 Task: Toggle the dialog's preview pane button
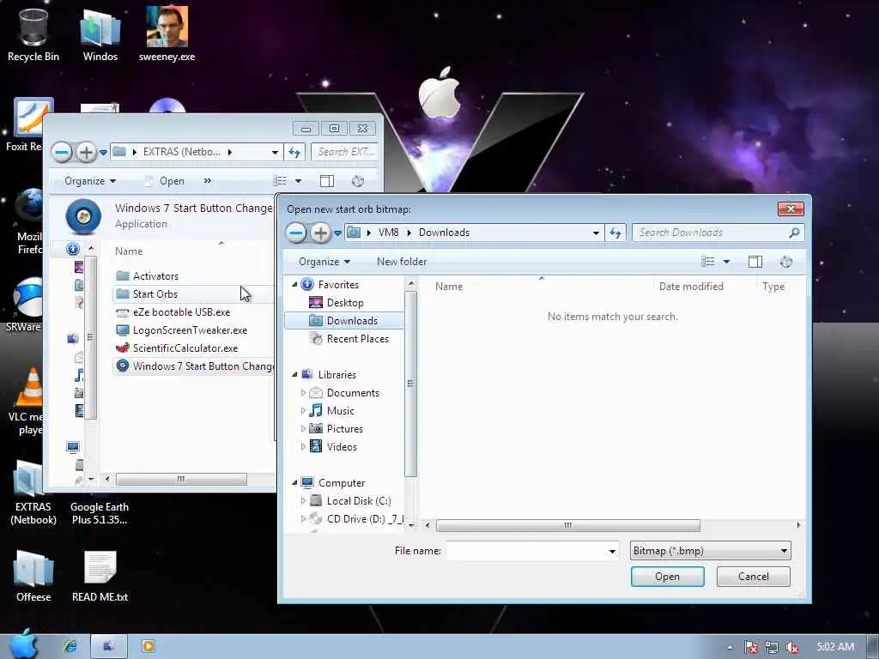point(755,262)
